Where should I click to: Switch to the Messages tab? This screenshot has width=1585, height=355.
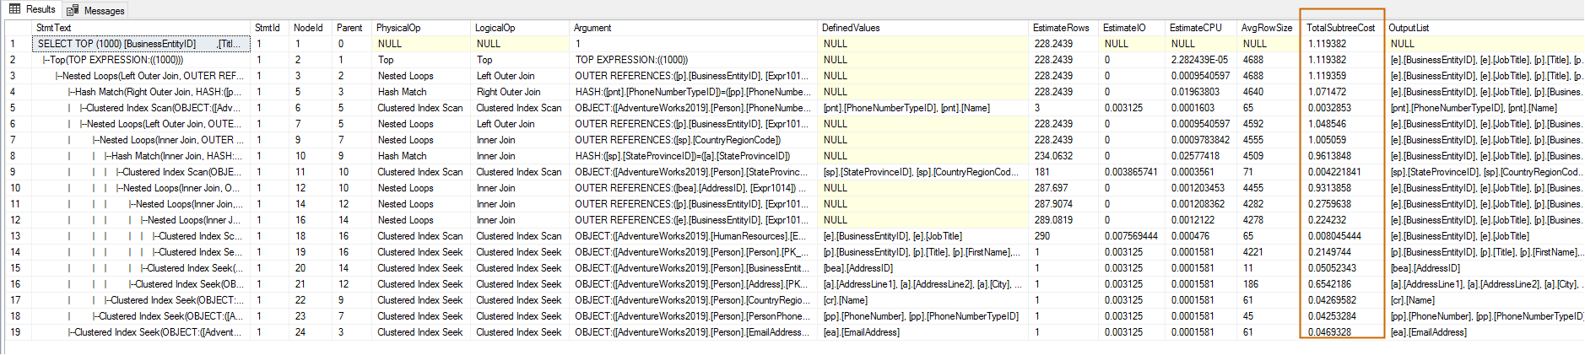coord(103,10)
